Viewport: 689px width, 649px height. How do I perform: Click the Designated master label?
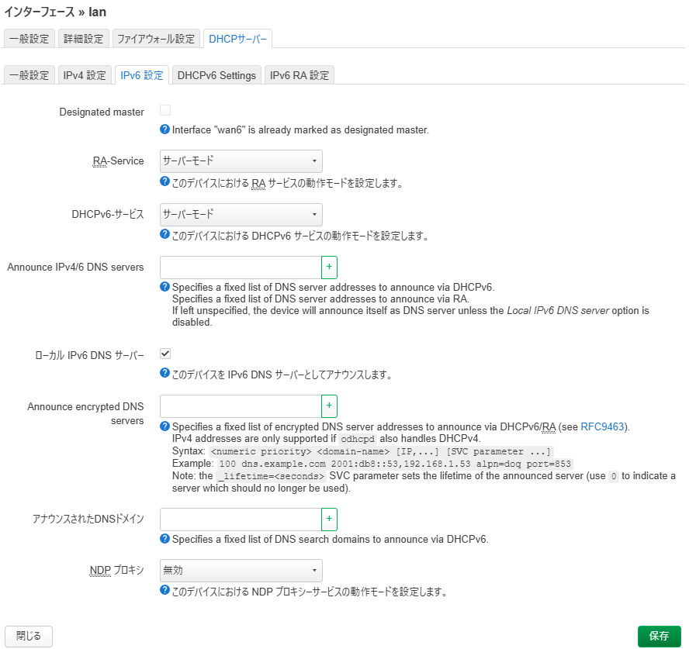[x=102, y=112]
